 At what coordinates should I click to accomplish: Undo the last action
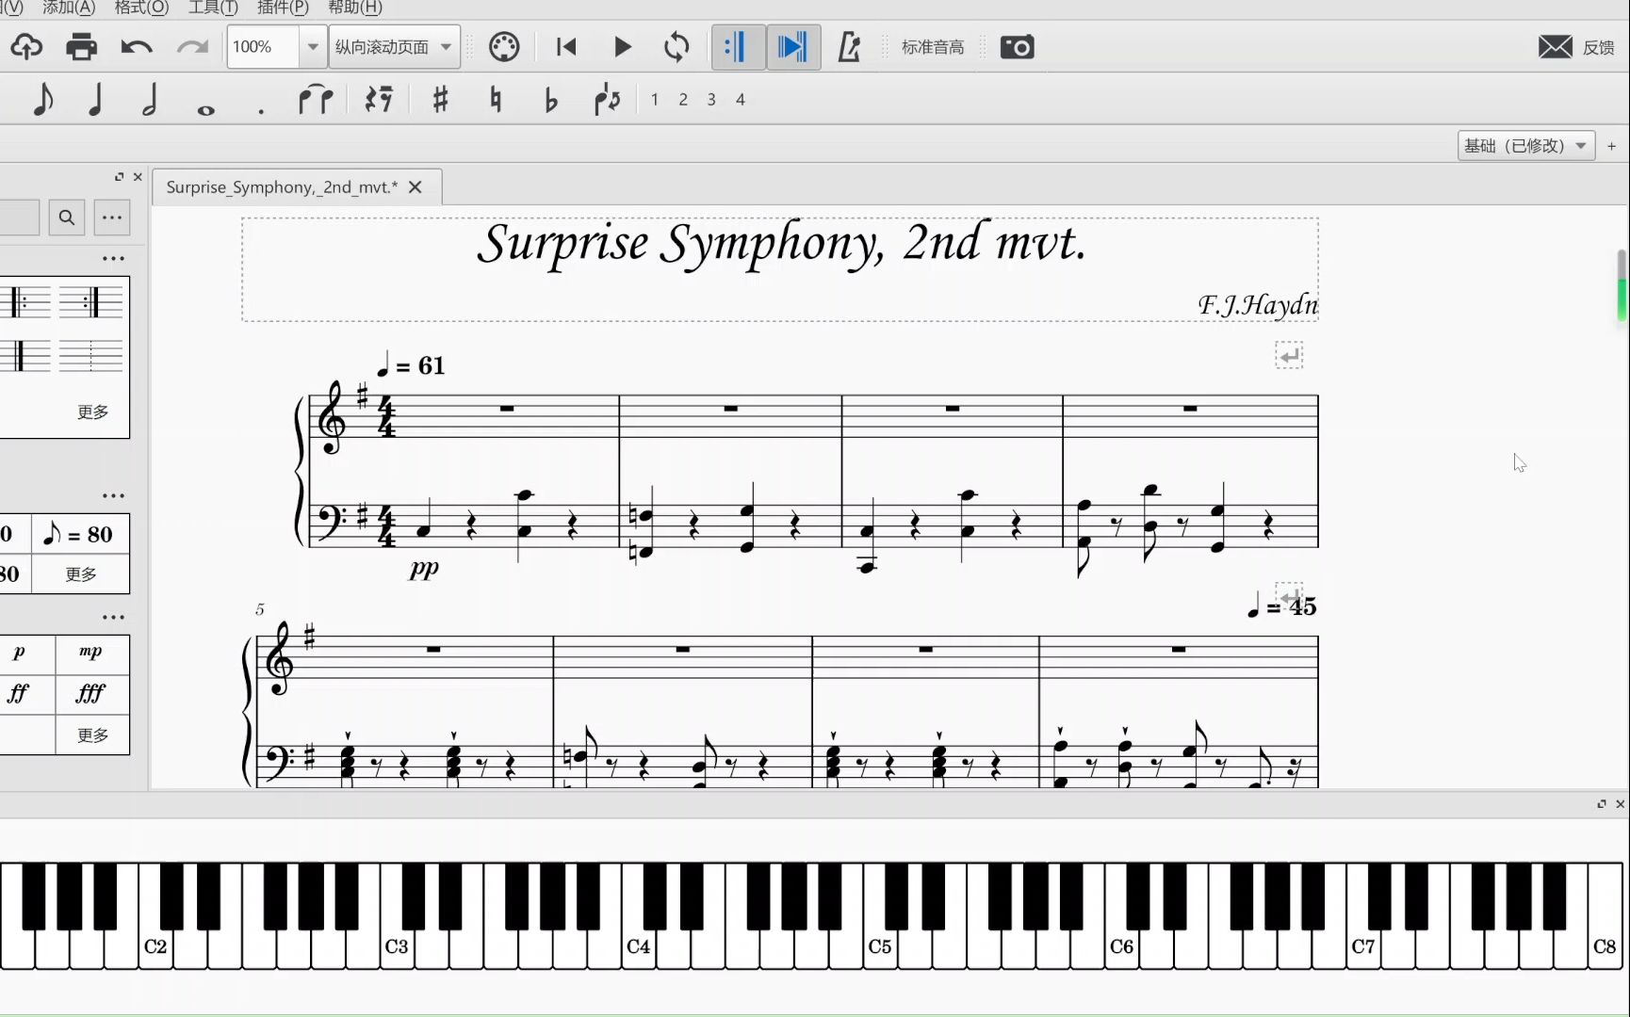pos(137,46)
